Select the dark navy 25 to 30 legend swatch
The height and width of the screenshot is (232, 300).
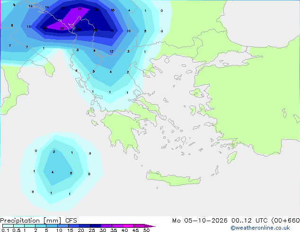[96, 226]
